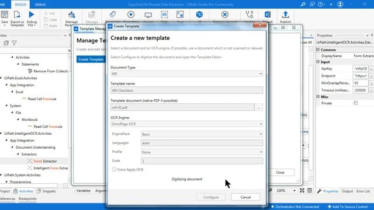Open the Activities panel tab

tap(23, 191)
